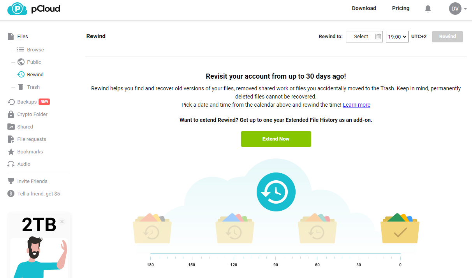Open the Pricing menu item
The width and height of the screenshot is (472, 278).
(401, 8)
